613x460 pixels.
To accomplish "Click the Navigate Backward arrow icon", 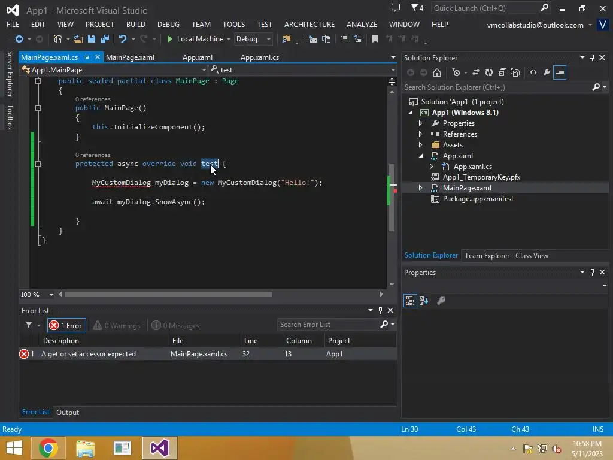I will [19, 39].
